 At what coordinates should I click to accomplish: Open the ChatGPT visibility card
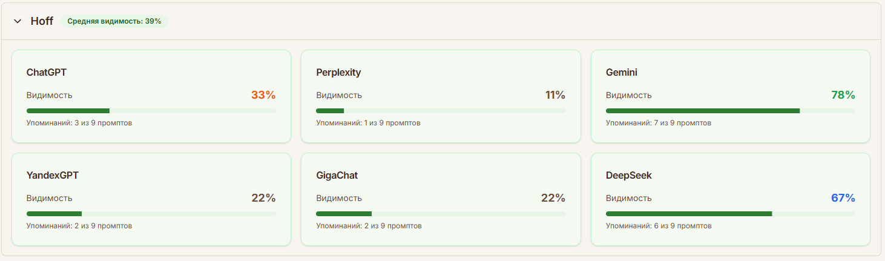coord(151,96)
